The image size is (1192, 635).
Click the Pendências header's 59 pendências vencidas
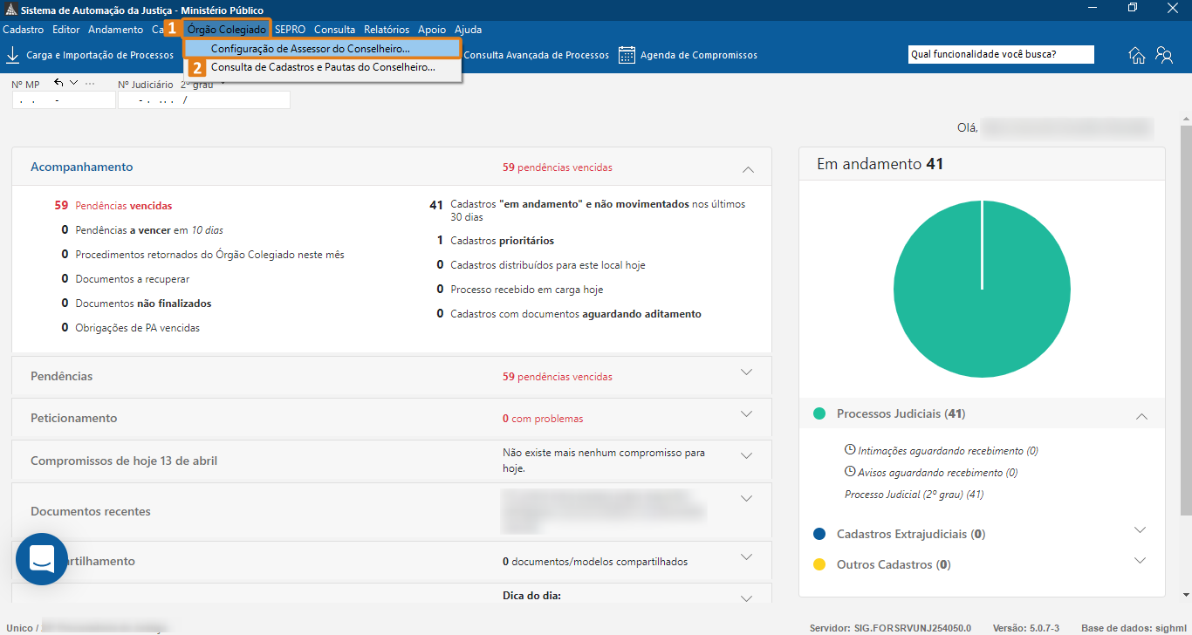[558, 377]
